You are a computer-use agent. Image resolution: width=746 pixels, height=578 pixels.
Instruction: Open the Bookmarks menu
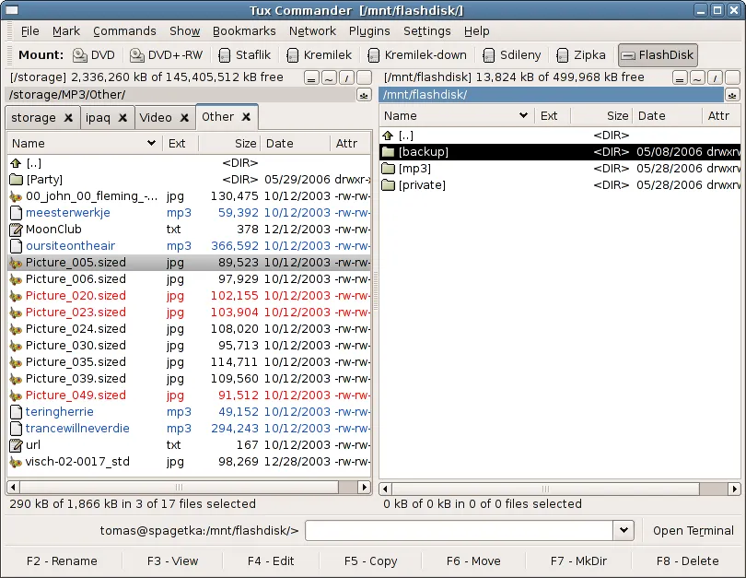pyautogui.click(x=244, y=30)
